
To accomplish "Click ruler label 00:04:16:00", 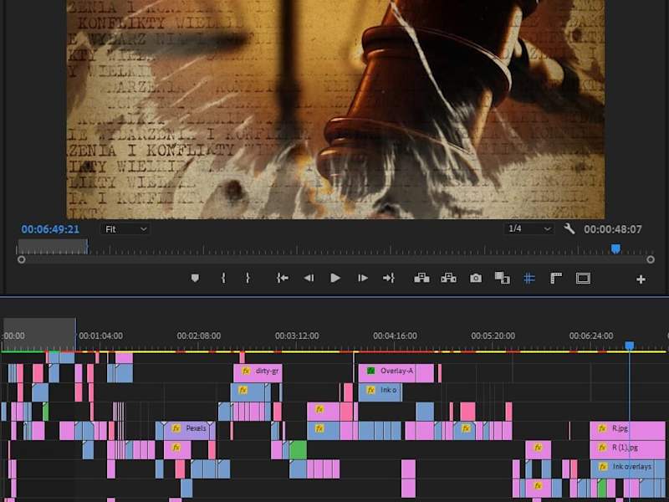I will [x=395, y=336].
